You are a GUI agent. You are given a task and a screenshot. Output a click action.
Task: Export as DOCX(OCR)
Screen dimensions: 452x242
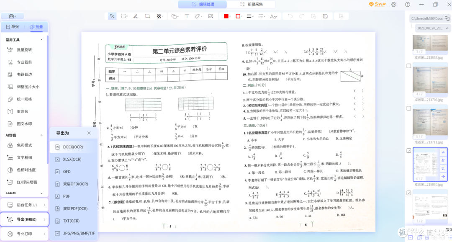pyautogui.click(x=73, y=147)
